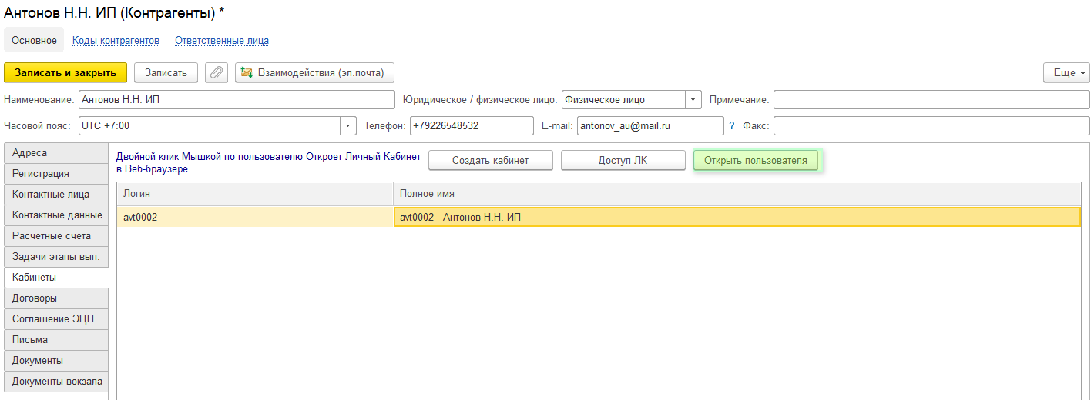
Task: Open the Соглашение ЭЦП tab
Action: (x=56, y=319)
